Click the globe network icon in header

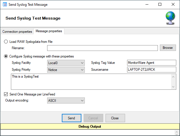point(170,18)
